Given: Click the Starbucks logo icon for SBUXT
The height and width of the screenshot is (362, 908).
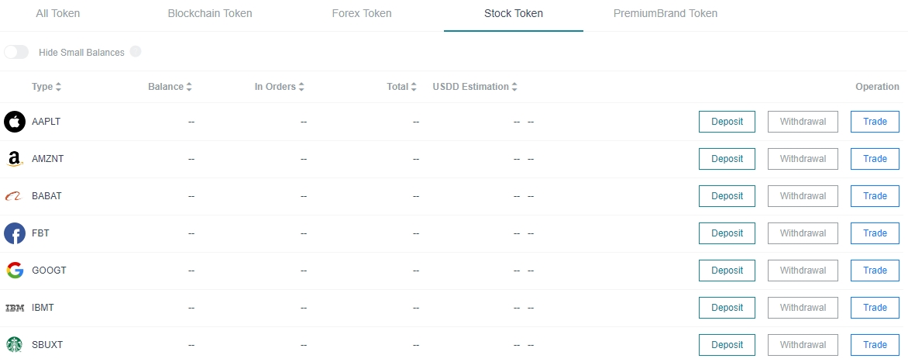Looking at the screenshot, I should click(x=15, y=345).
